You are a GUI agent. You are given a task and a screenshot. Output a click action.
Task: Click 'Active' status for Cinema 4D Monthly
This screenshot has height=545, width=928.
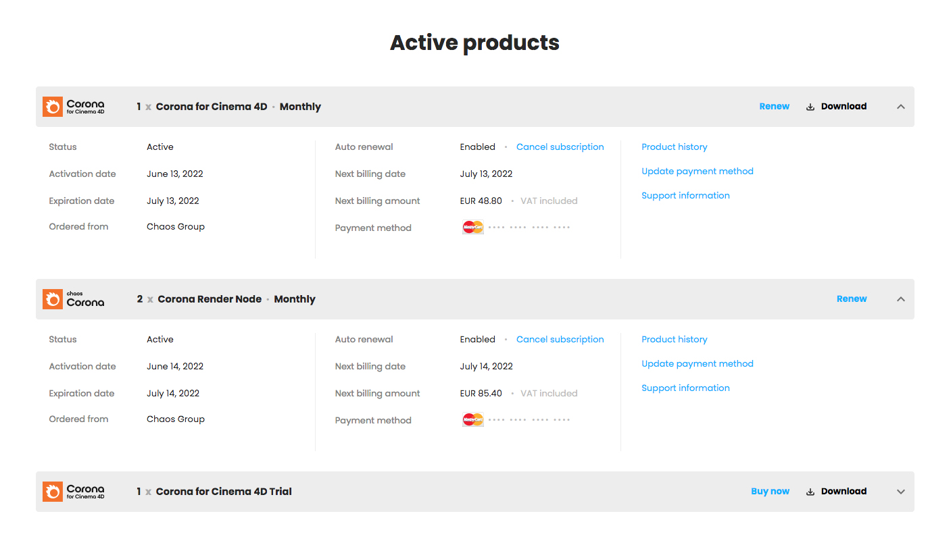tap(160, 147)
